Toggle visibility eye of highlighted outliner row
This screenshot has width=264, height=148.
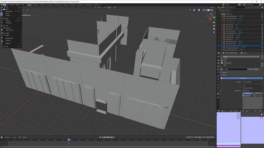point(262,46)
